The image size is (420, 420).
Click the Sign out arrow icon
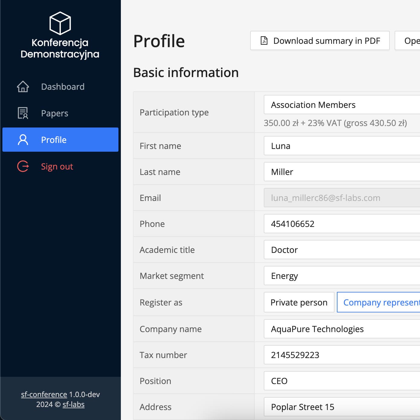point(23,166)
